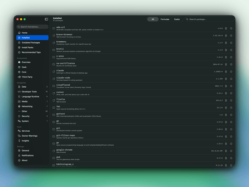This screenshot has height=187, width=249.
Task: Show cursor package info icon
Action: click(x=231, y=93)
